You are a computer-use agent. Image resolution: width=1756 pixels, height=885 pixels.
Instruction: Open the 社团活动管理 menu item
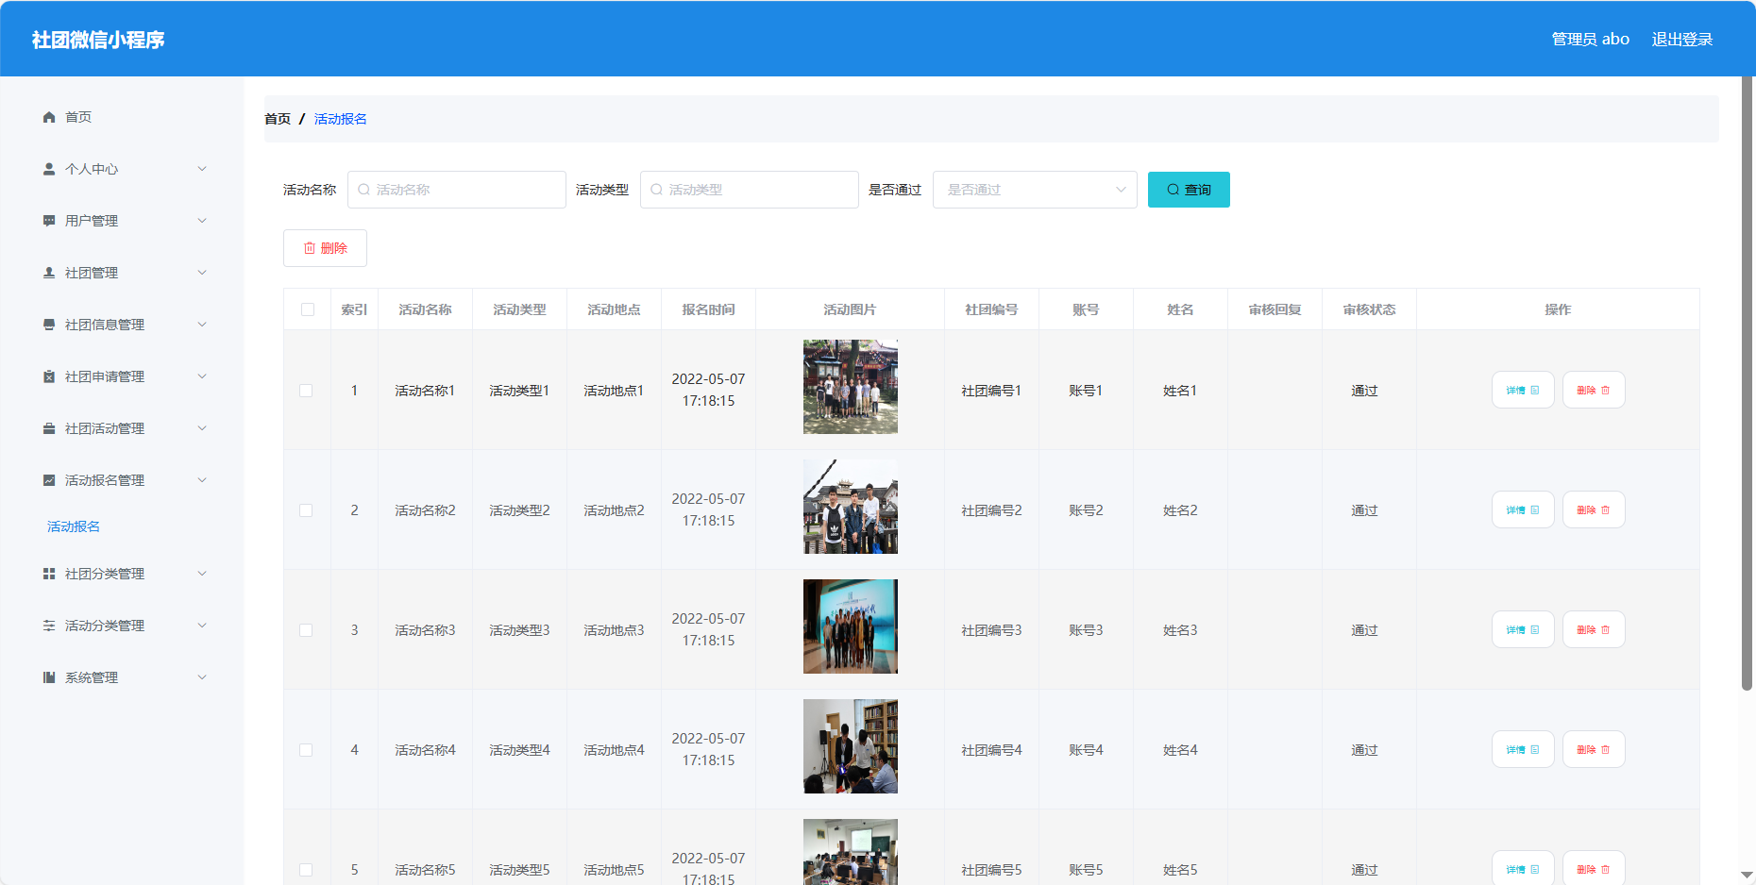123,428
